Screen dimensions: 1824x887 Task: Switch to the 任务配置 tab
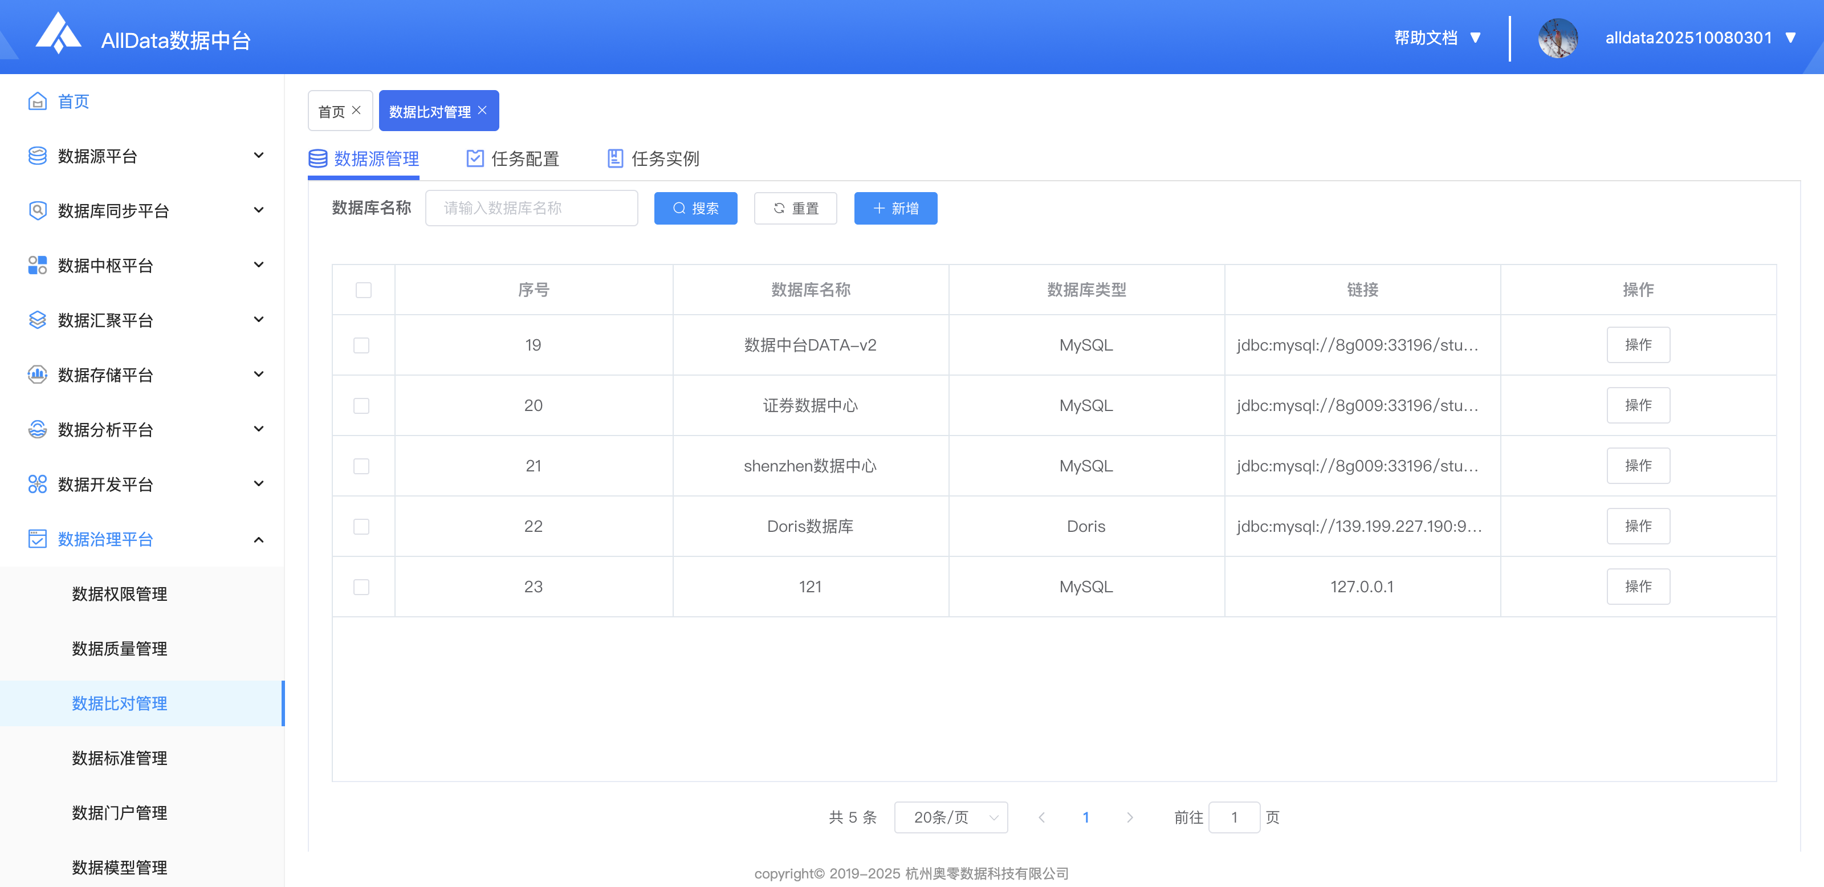512,158
